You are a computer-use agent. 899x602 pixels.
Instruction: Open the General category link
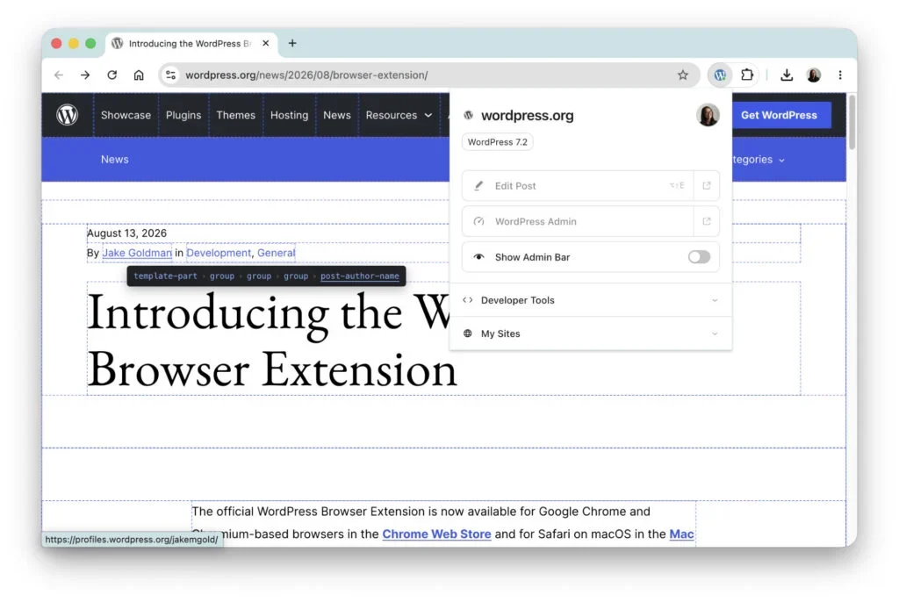(276, 253)
